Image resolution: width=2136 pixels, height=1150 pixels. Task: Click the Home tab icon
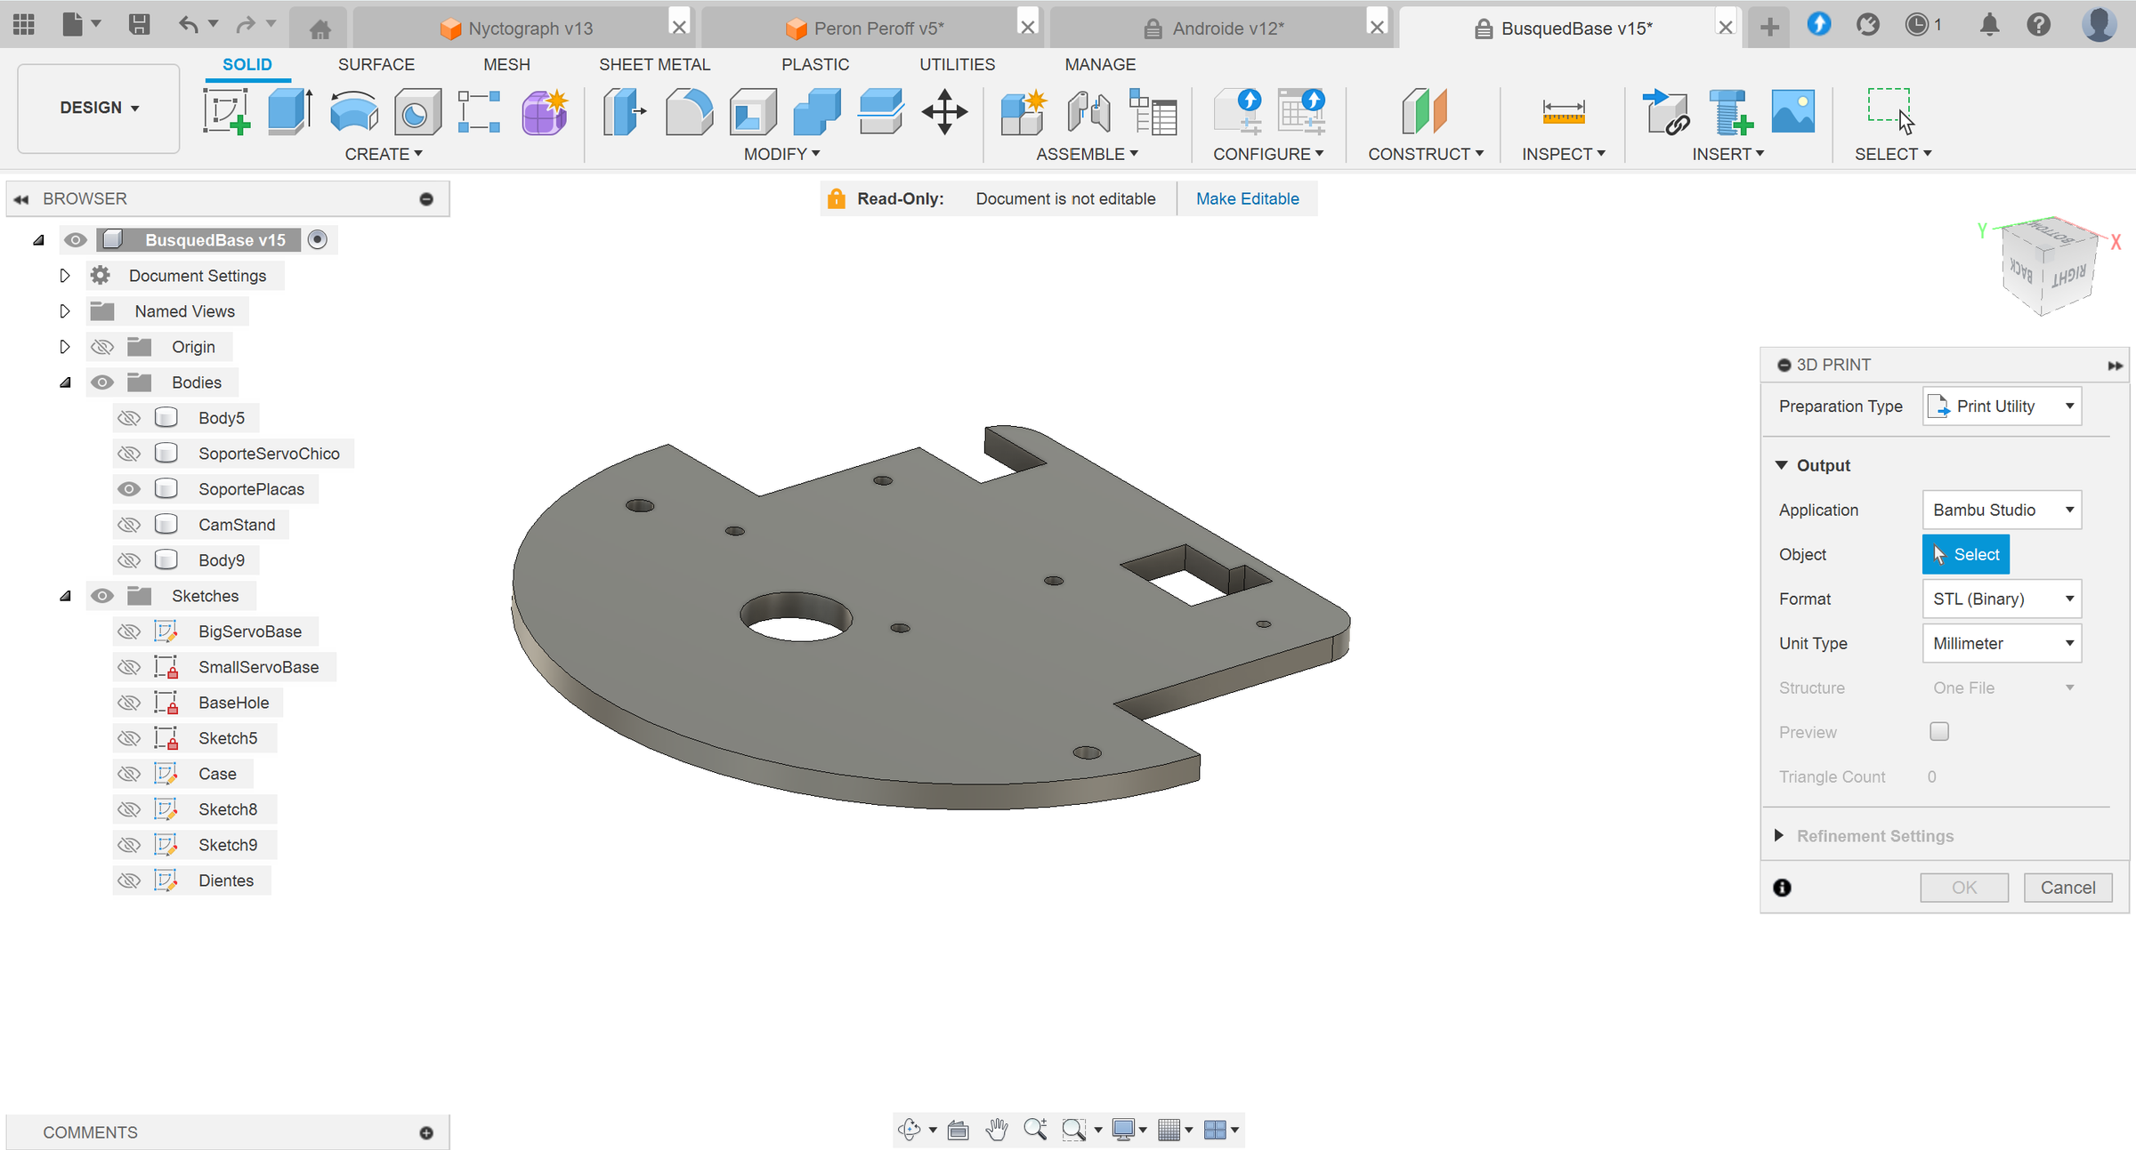click(320, 29)
